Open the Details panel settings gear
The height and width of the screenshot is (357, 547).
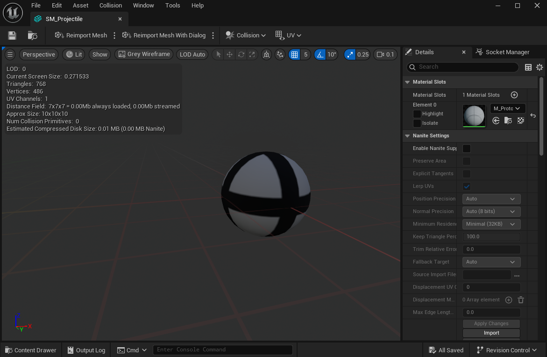click(x=540, y=67)
